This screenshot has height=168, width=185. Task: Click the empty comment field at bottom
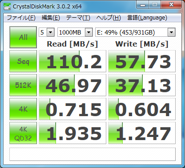(92, 154)
